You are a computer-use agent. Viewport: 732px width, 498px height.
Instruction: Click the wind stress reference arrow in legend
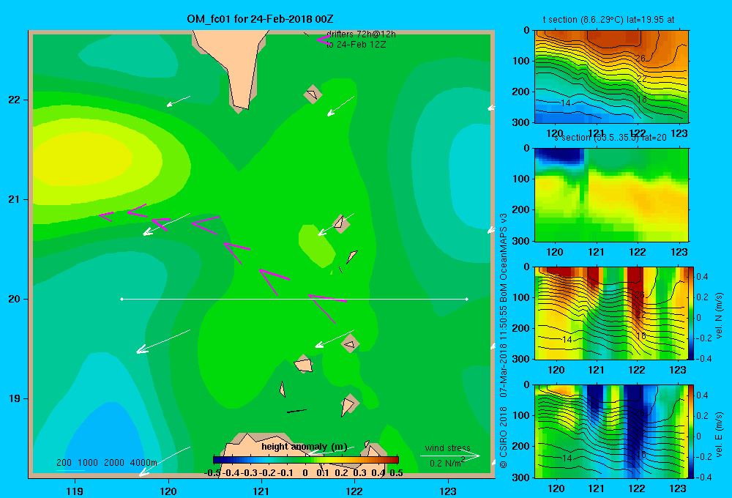point(449,456)
